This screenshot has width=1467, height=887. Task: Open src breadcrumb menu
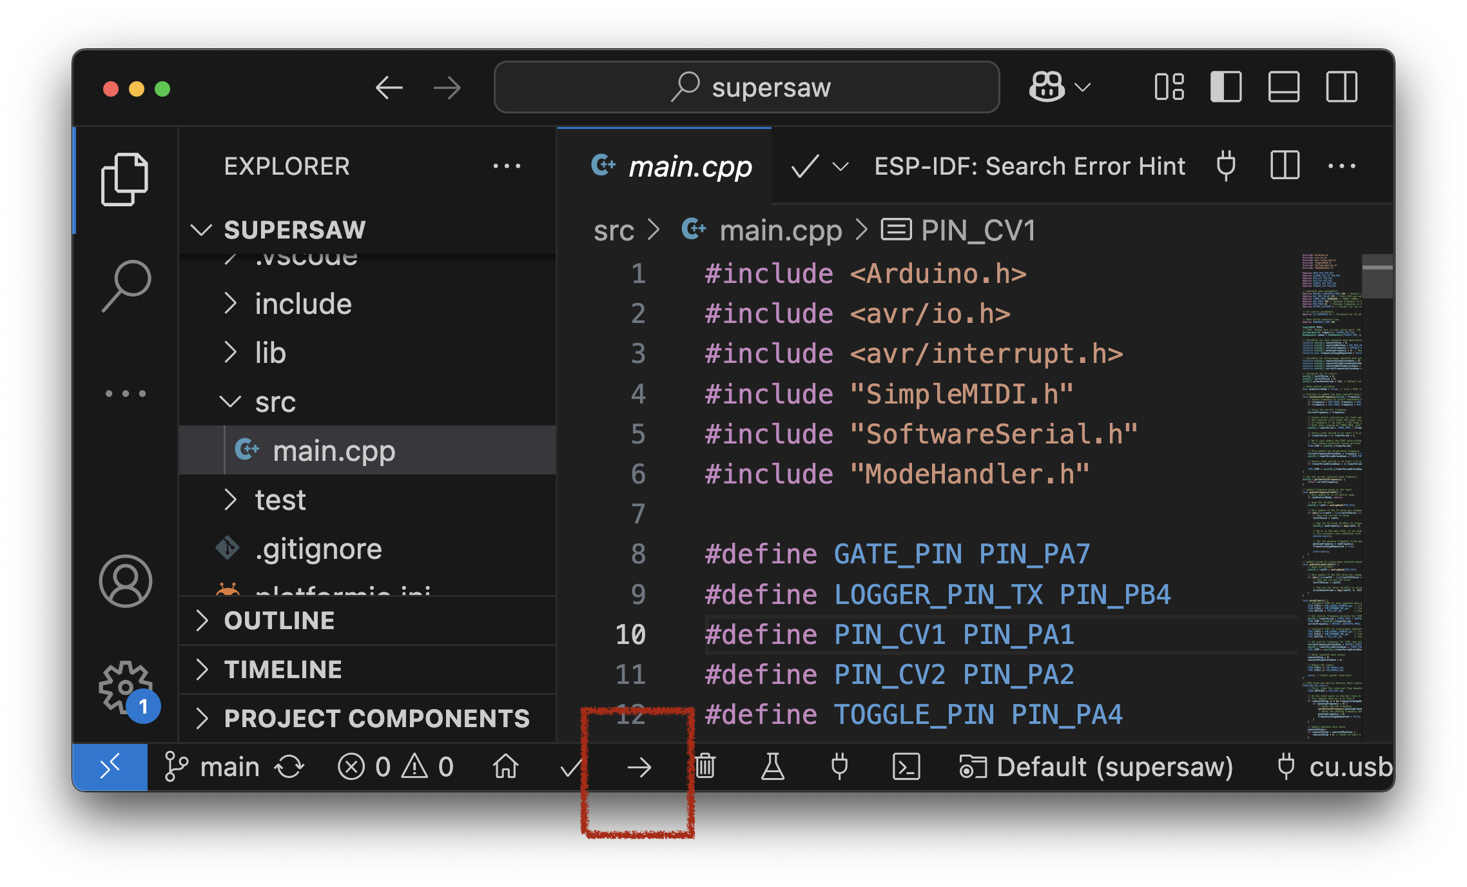[x=613, y=229]
